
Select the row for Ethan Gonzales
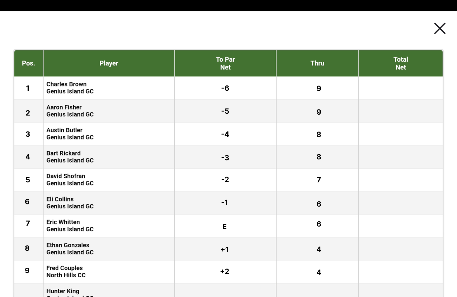coord(109,249)
